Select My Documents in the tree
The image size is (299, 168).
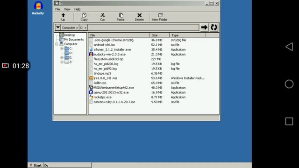click(74, 39)
